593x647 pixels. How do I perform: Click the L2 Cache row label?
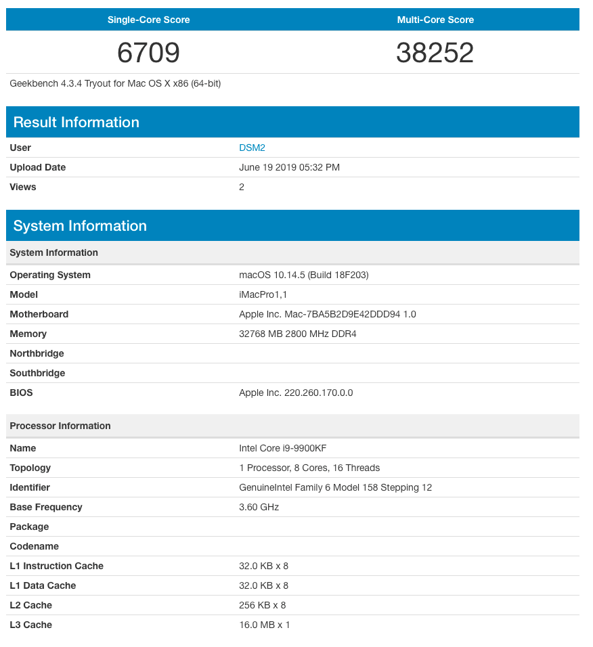(x=31, y=605)
